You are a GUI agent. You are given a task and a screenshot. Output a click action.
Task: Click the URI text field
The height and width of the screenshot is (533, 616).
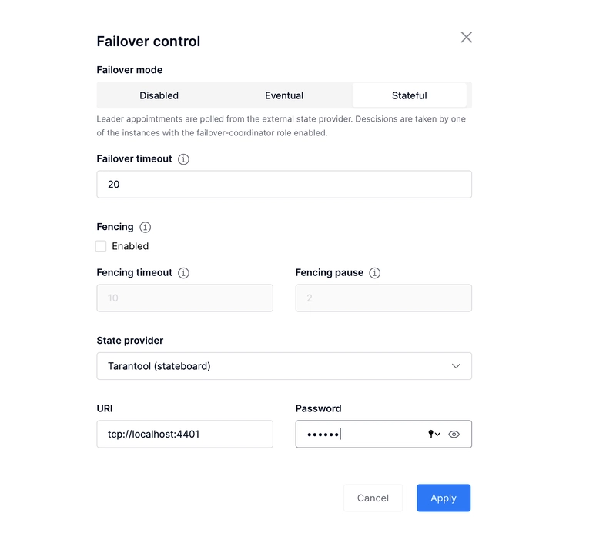[x=185, y=434]
